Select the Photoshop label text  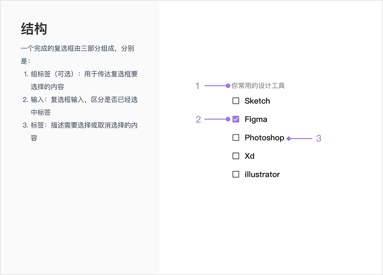264,138
